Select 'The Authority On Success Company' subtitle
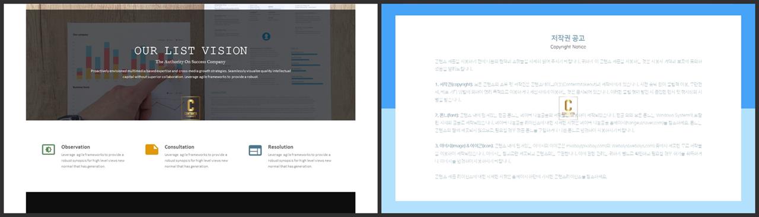Viewport: 759px width, 217px height. point(190,61)
